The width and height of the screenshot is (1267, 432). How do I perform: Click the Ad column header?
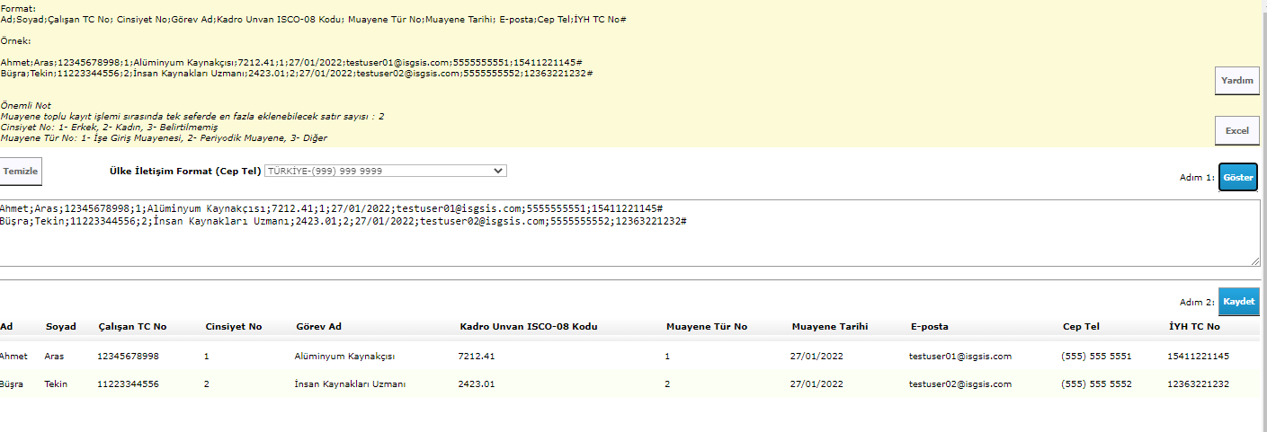coord(7,327)
